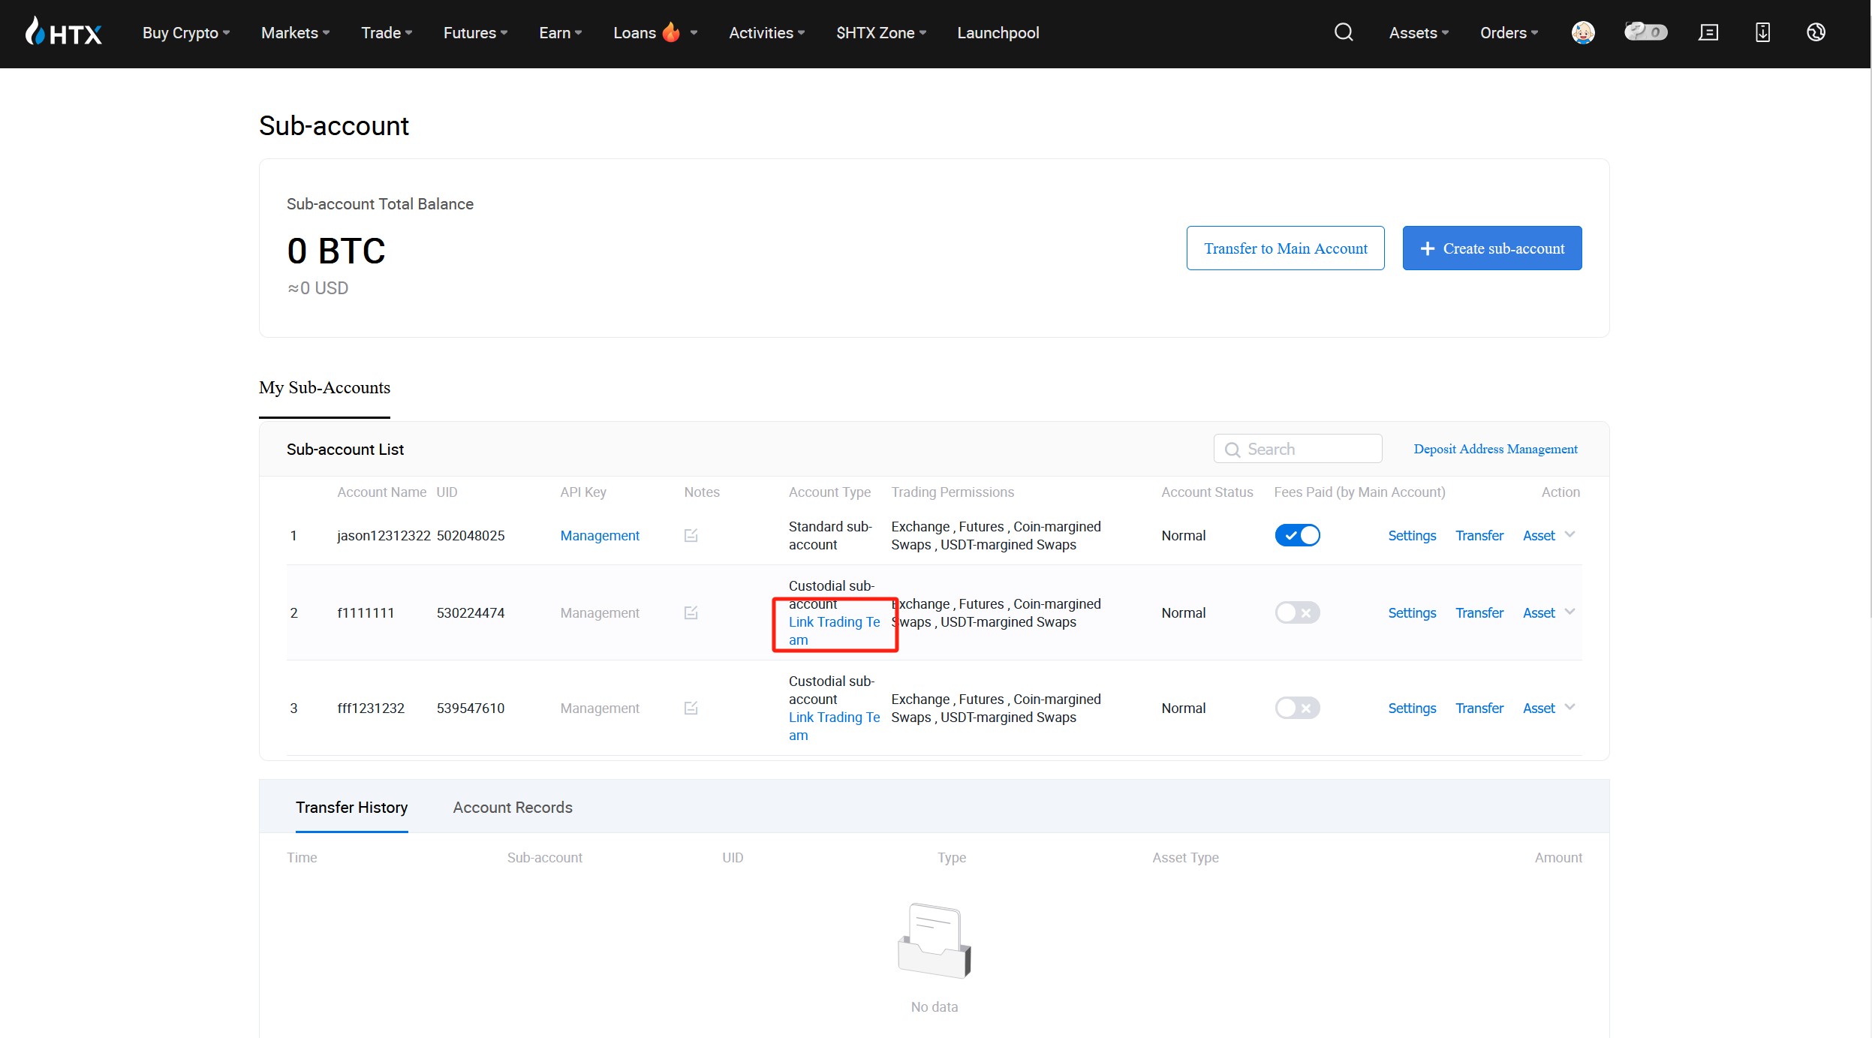Enable fees paid toggle for fff1231232

[1297, 708]
